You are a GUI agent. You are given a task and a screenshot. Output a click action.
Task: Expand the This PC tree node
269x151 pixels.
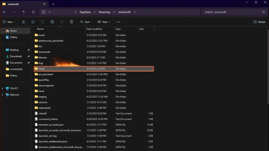tap(2, 88)
